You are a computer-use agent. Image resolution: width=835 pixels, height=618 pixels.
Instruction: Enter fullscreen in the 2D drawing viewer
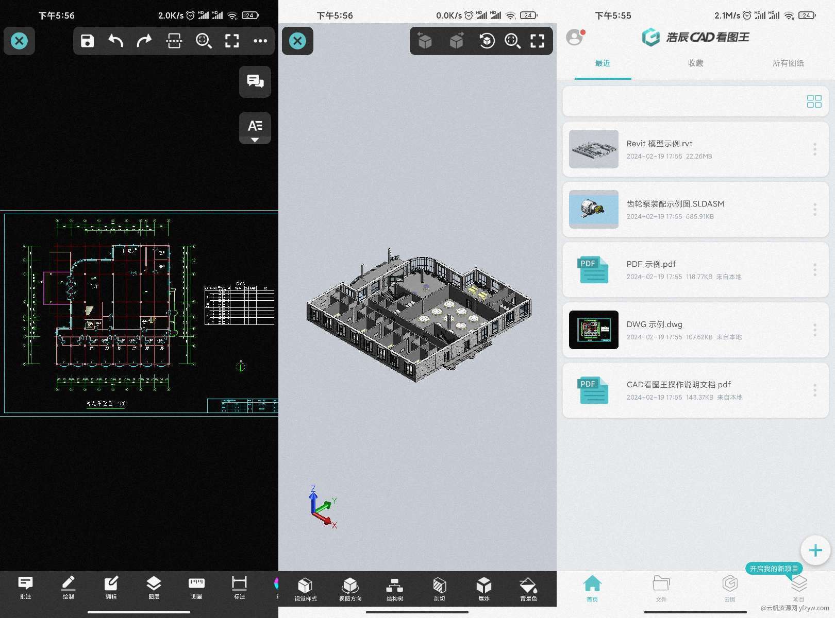coord(232,41)
